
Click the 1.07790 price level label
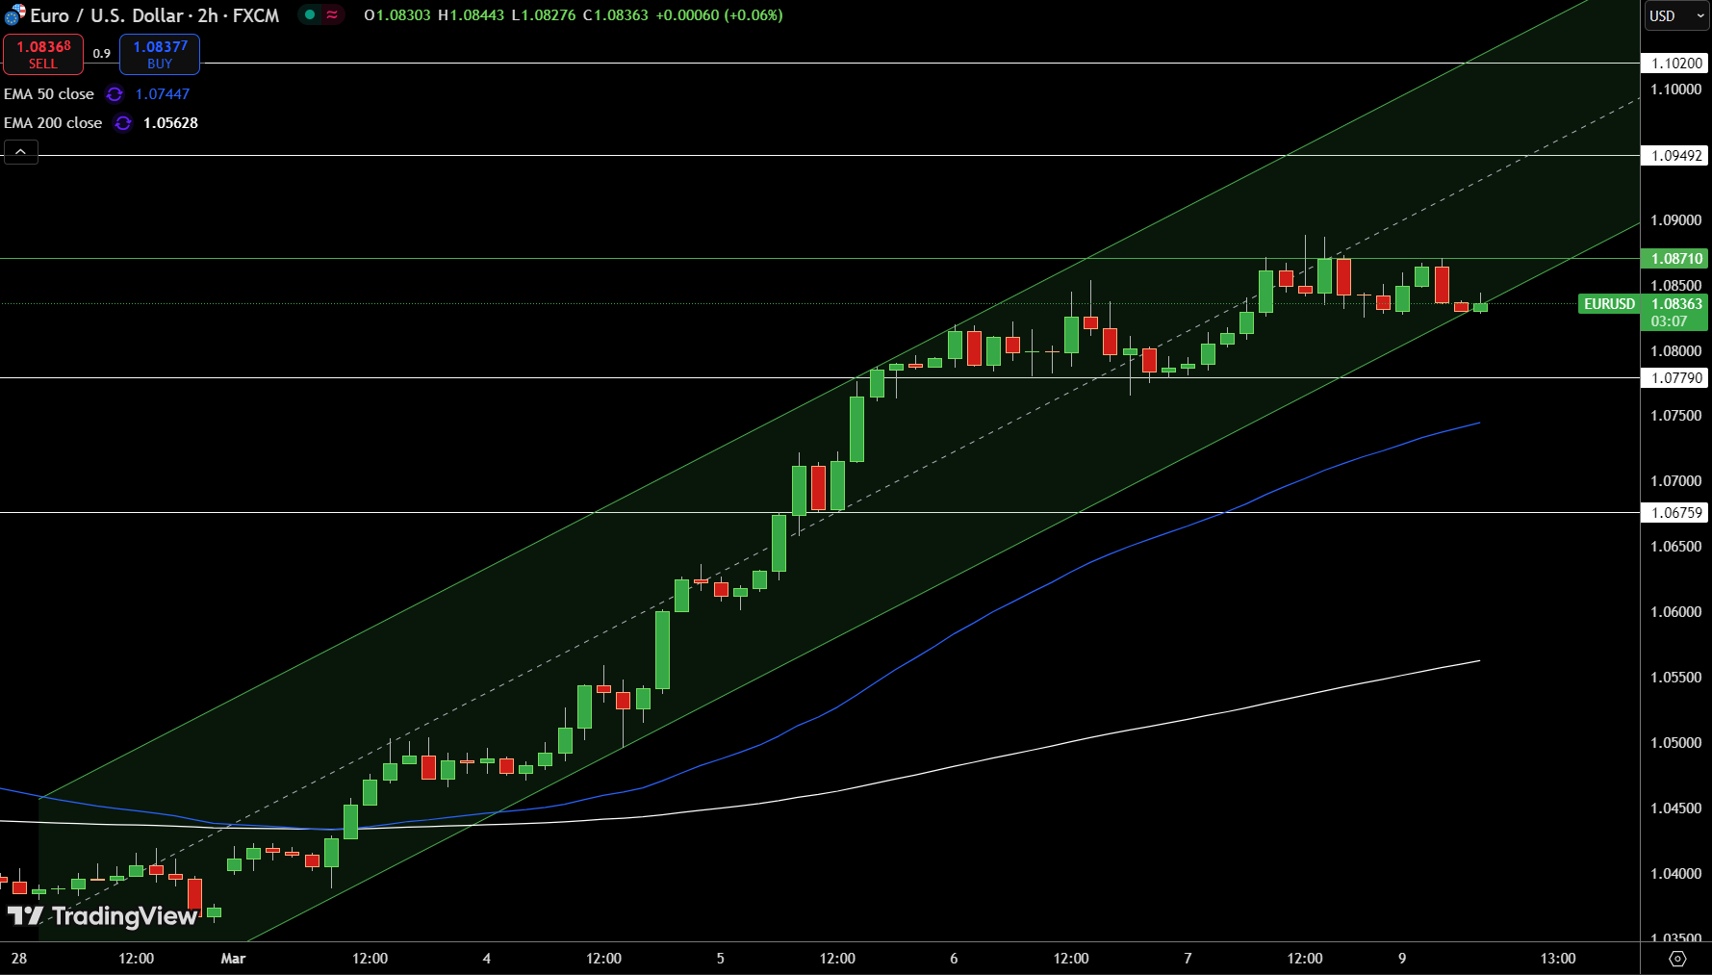click(x=1675, y=378)
